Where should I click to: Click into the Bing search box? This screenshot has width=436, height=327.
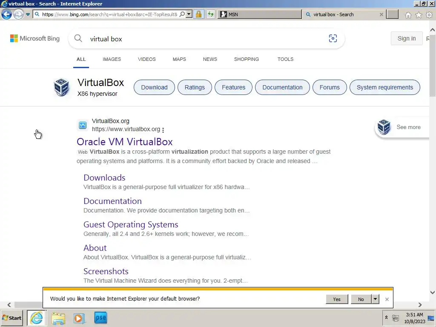pyautogui.click(x=206, y=39)
